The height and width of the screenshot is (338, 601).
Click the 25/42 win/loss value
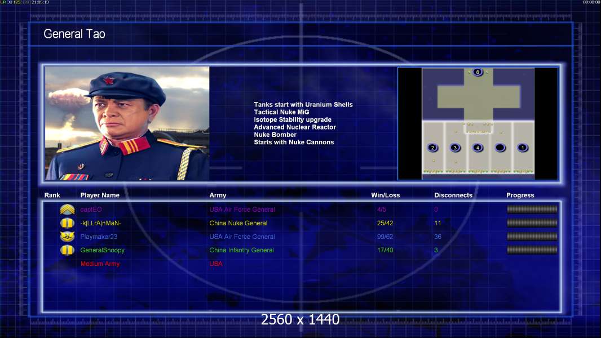coord(385,223)
